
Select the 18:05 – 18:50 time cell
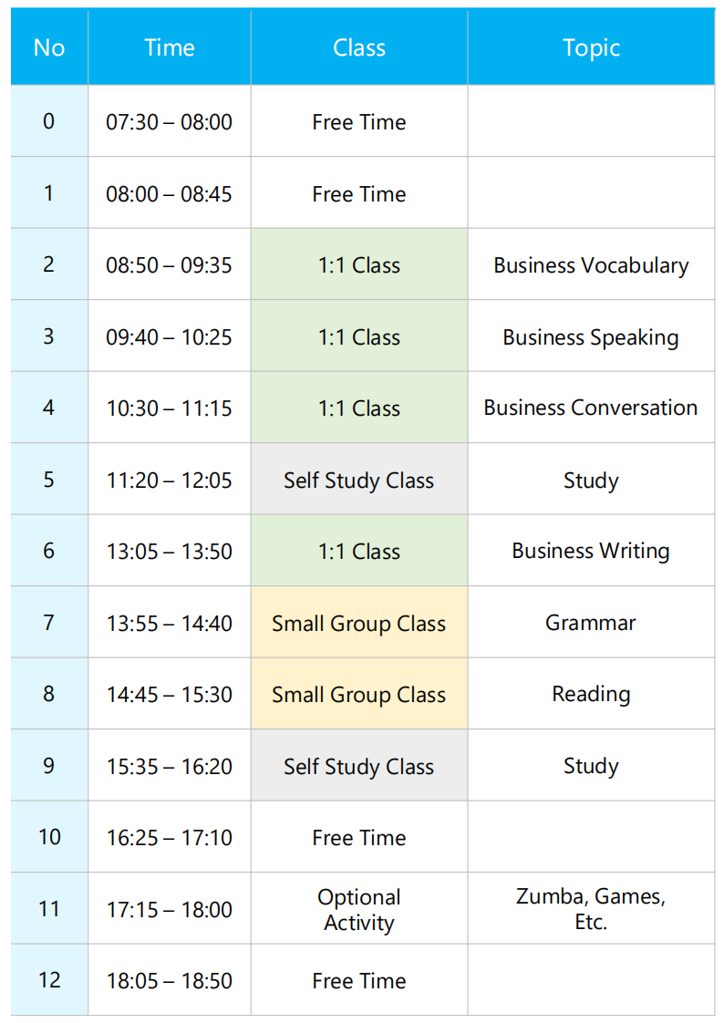[170, 980]
